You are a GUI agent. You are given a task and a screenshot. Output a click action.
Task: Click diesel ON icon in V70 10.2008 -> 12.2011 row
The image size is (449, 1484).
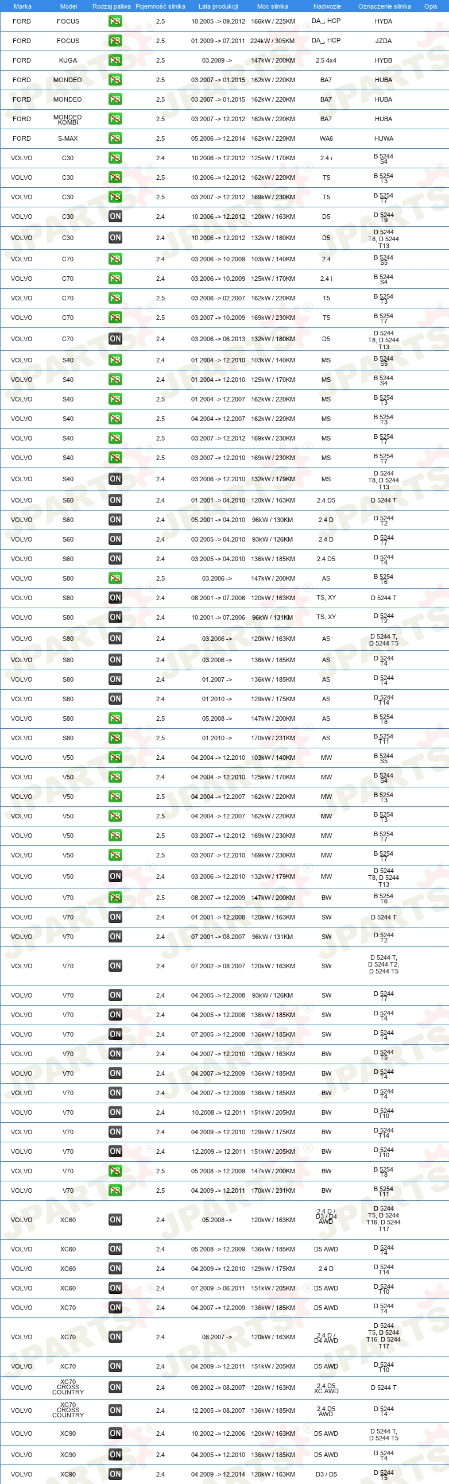point(115,1112)
